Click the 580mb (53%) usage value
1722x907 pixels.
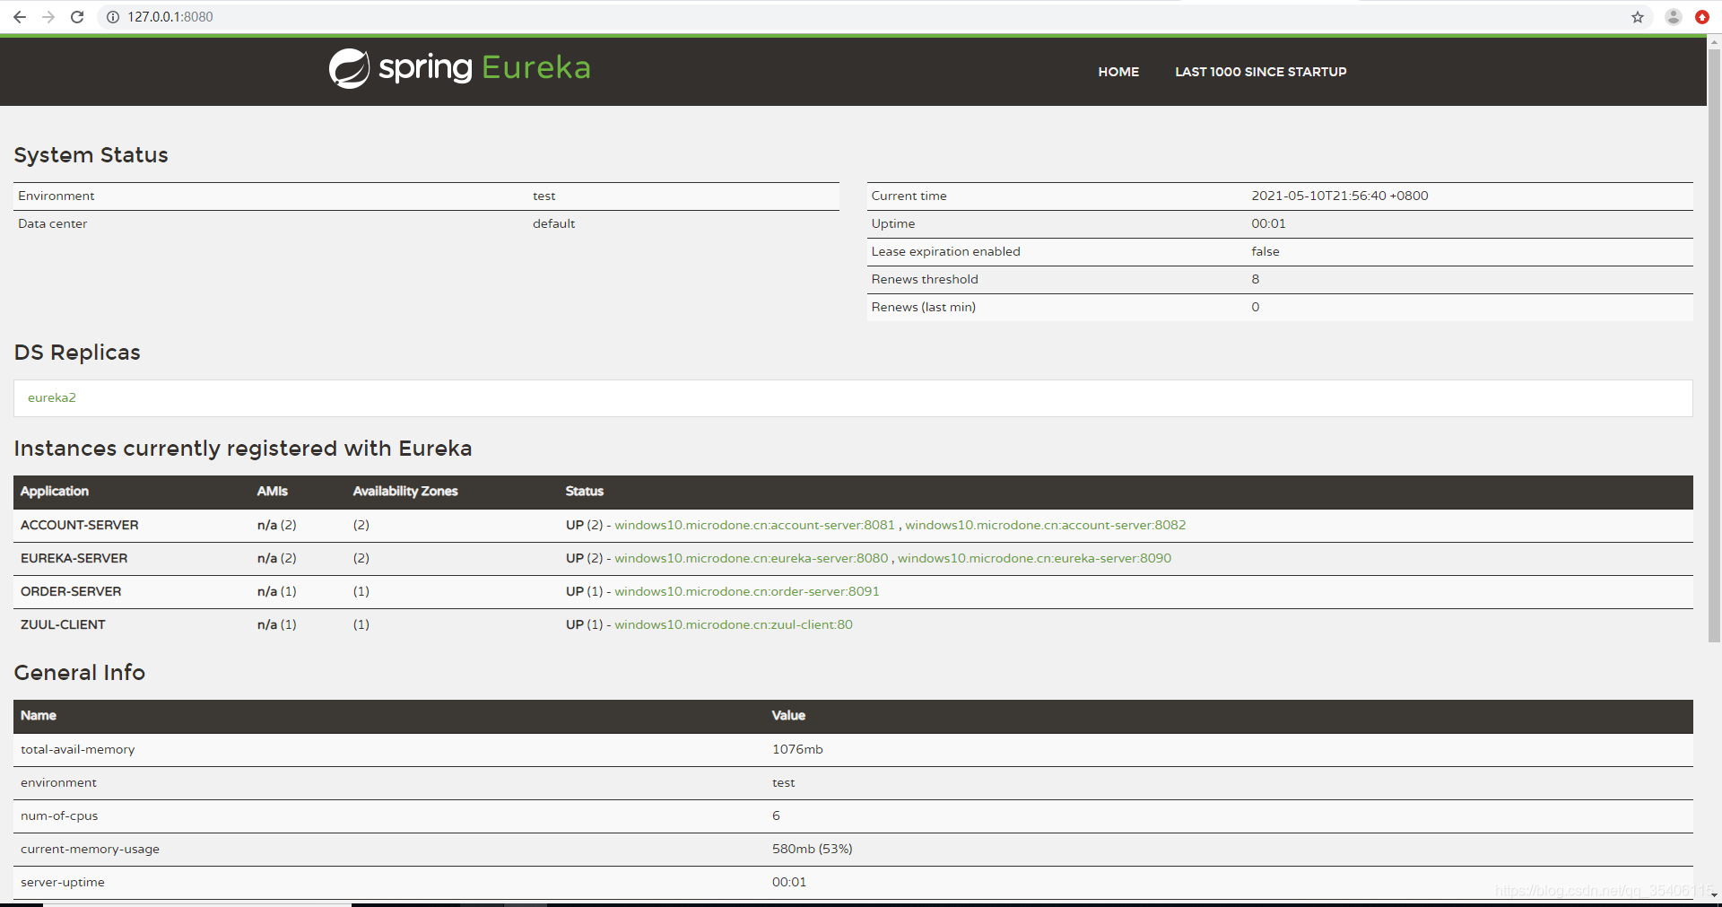tap(812, 849)
